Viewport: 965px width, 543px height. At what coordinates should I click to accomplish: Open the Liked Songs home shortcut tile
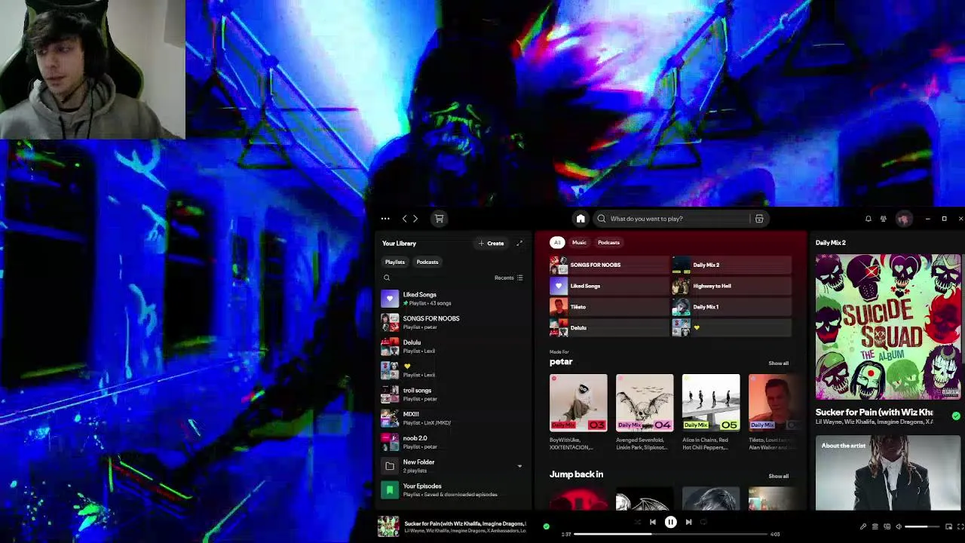pyautogui.click(x=609, y=286)
